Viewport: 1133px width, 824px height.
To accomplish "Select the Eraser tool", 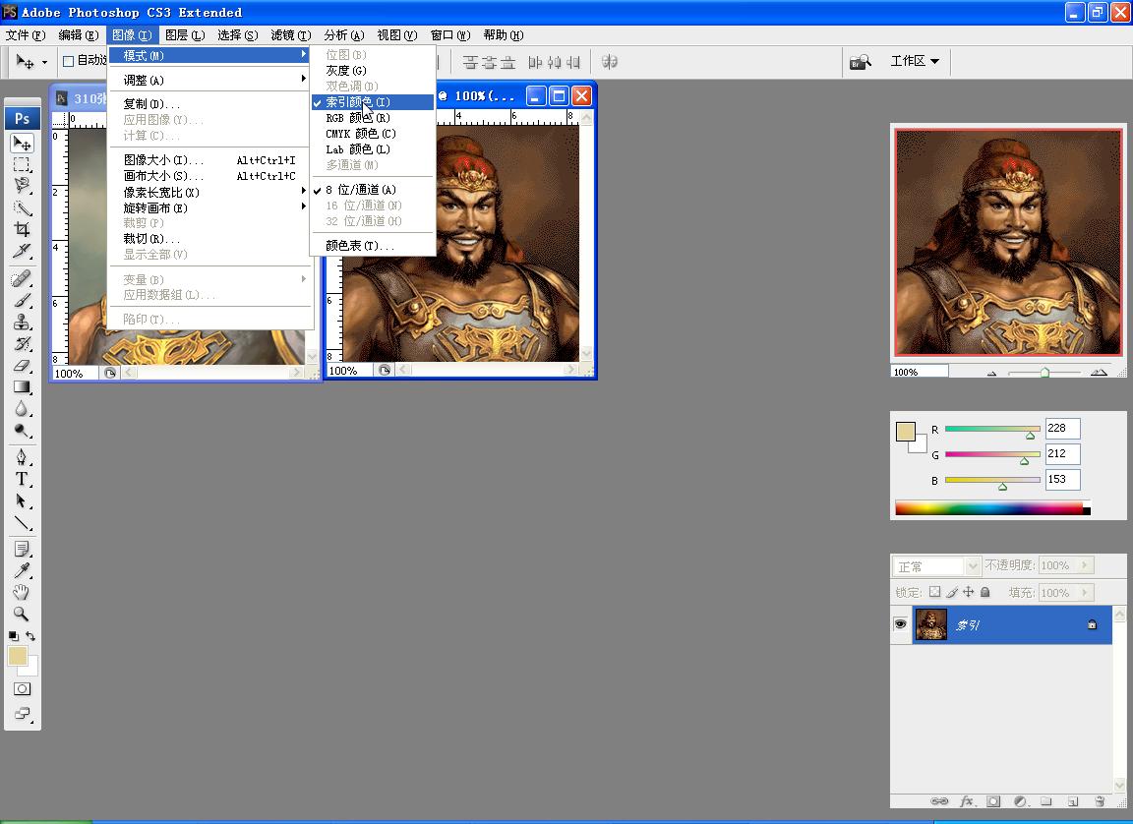I will (22, 365).
